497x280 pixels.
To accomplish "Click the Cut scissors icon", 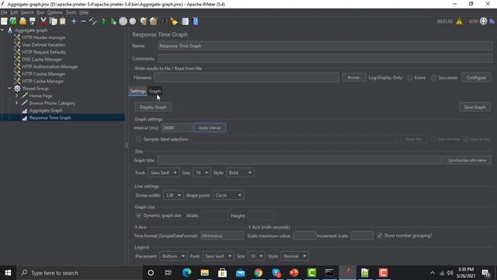I will [x=43, y=21].
